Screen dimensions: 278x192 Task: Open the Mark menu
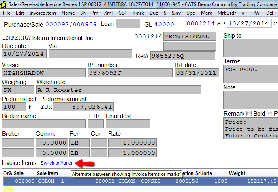point(206,13)
